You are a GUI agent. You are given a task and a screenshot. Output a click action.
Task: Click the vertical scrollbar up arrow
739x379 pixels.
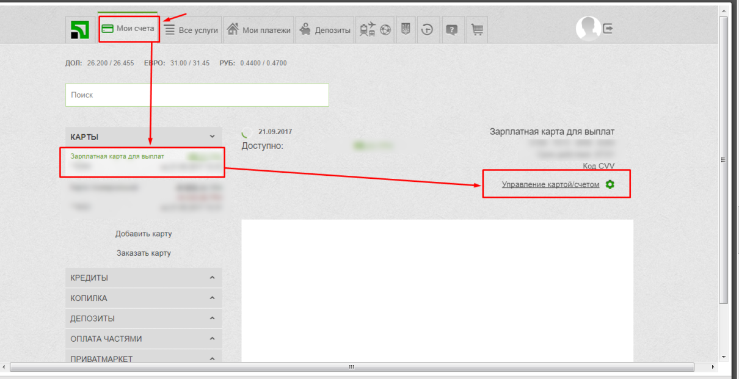tap(724, 12)
